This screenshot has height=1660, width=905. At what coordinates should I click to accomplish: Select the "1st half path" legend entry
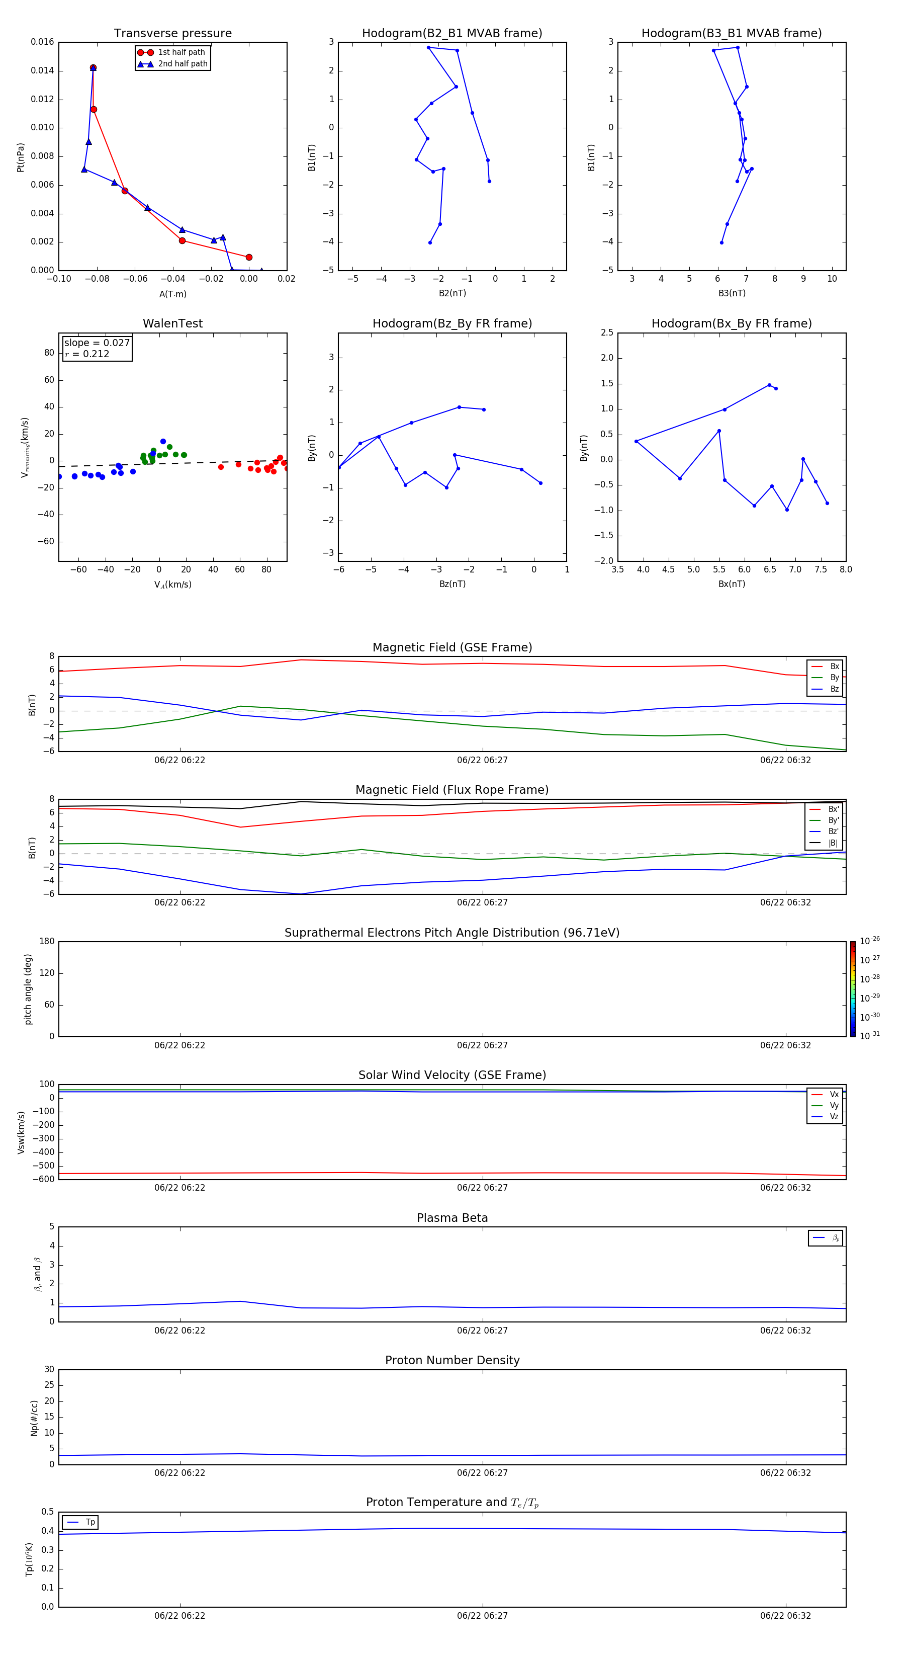pos(172,52)
